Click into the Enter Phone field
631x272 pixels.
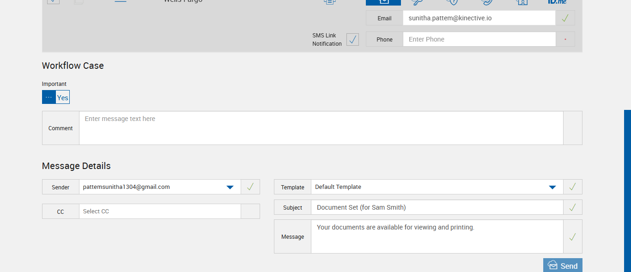pyautogui.click(x=479, y=40)
